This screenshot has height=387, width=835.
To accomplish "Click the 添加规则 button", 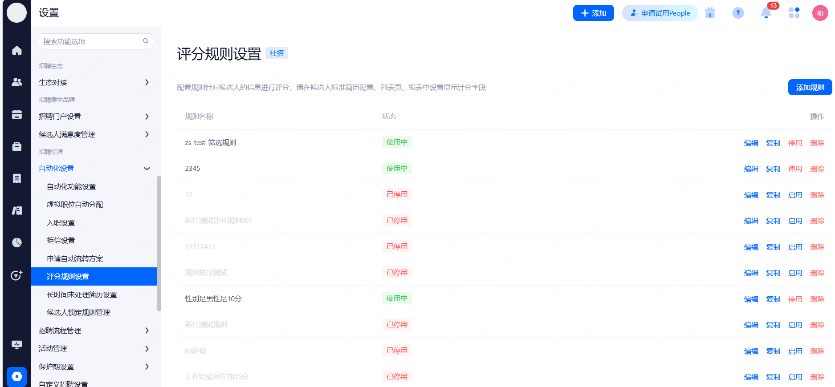I will pyautogui.click(x=810, y=87).
